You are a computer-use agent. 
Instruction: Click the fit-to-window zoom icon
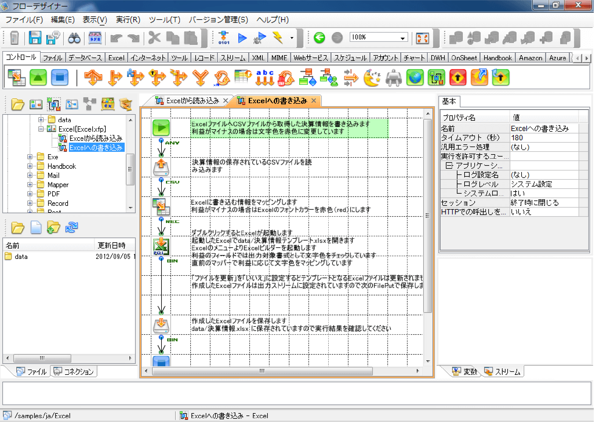423,38
